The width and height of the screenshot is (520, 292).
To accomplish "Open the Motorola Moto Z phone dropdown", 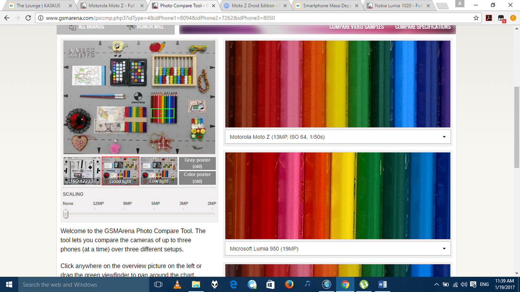I will click(338, 137).
